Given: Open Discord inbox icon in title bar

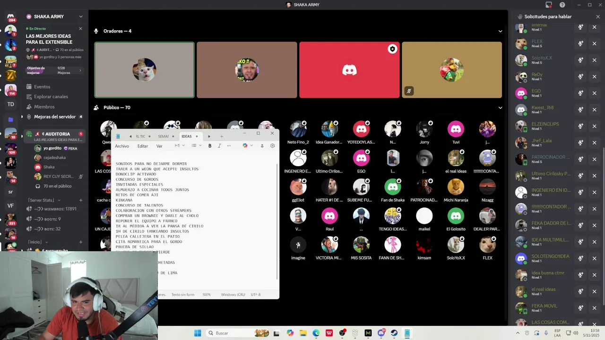Looking at the screenshot, I should point(549,5).
